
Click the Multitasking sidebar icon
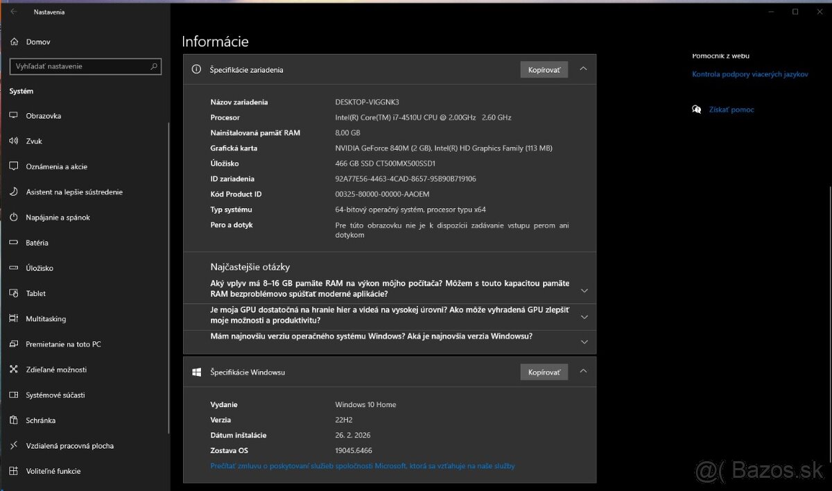(14, 318)
